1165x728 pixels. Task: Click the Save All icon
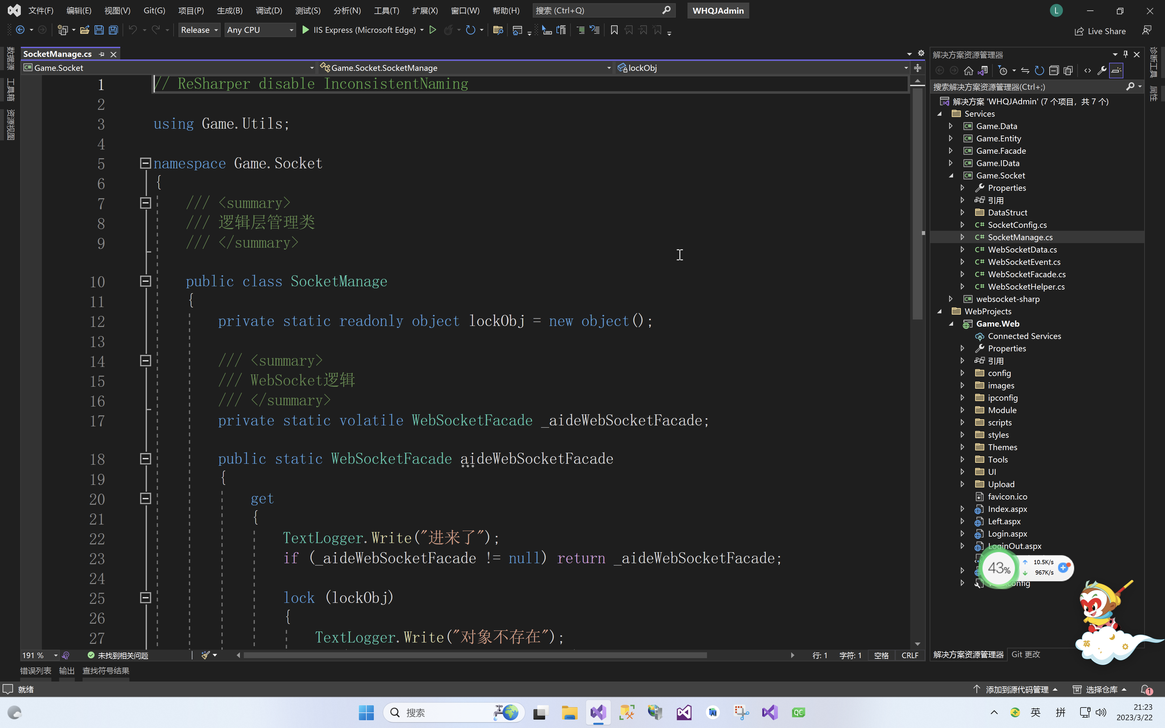click(x=113, y=30)
